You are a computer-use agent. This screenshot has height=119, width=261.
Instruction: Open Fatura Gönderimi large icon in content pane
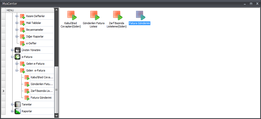pos(141,15)
